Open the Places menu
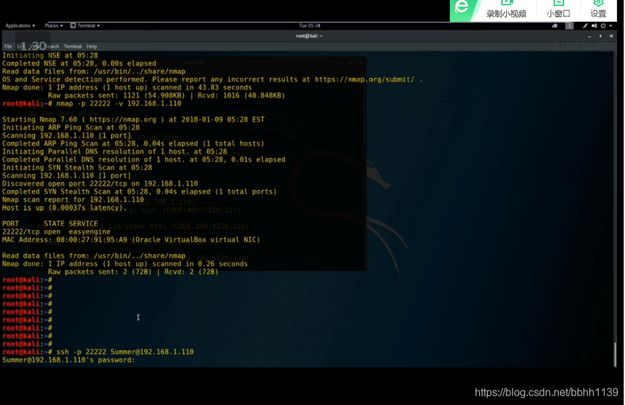The height and width of the screenshot is (405, 625). click(x=54, y=26)
